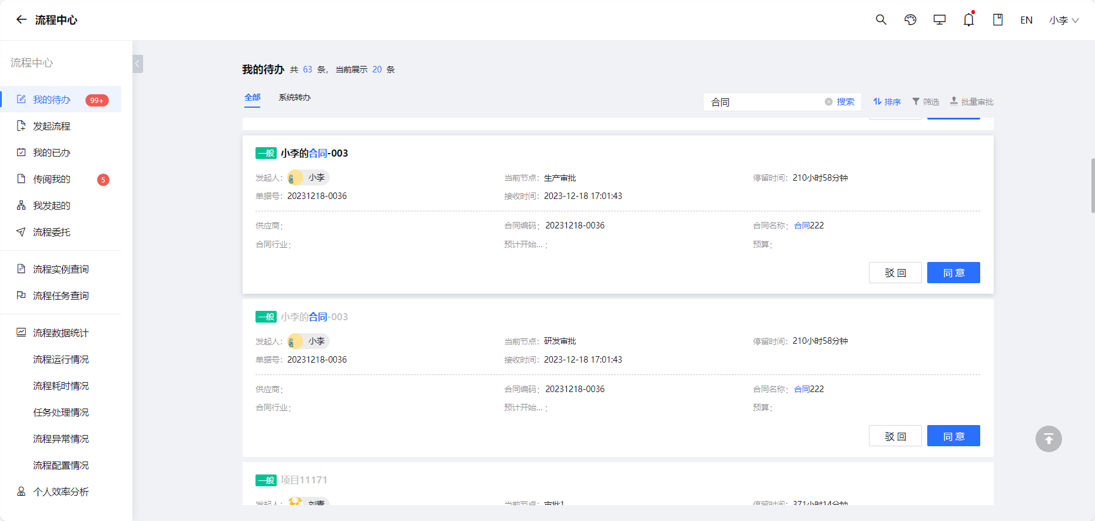The height and width of the screenshot is (521, 1095).
Task: Open 任务处理情况 submenu item
Action: tap(61, 412)
